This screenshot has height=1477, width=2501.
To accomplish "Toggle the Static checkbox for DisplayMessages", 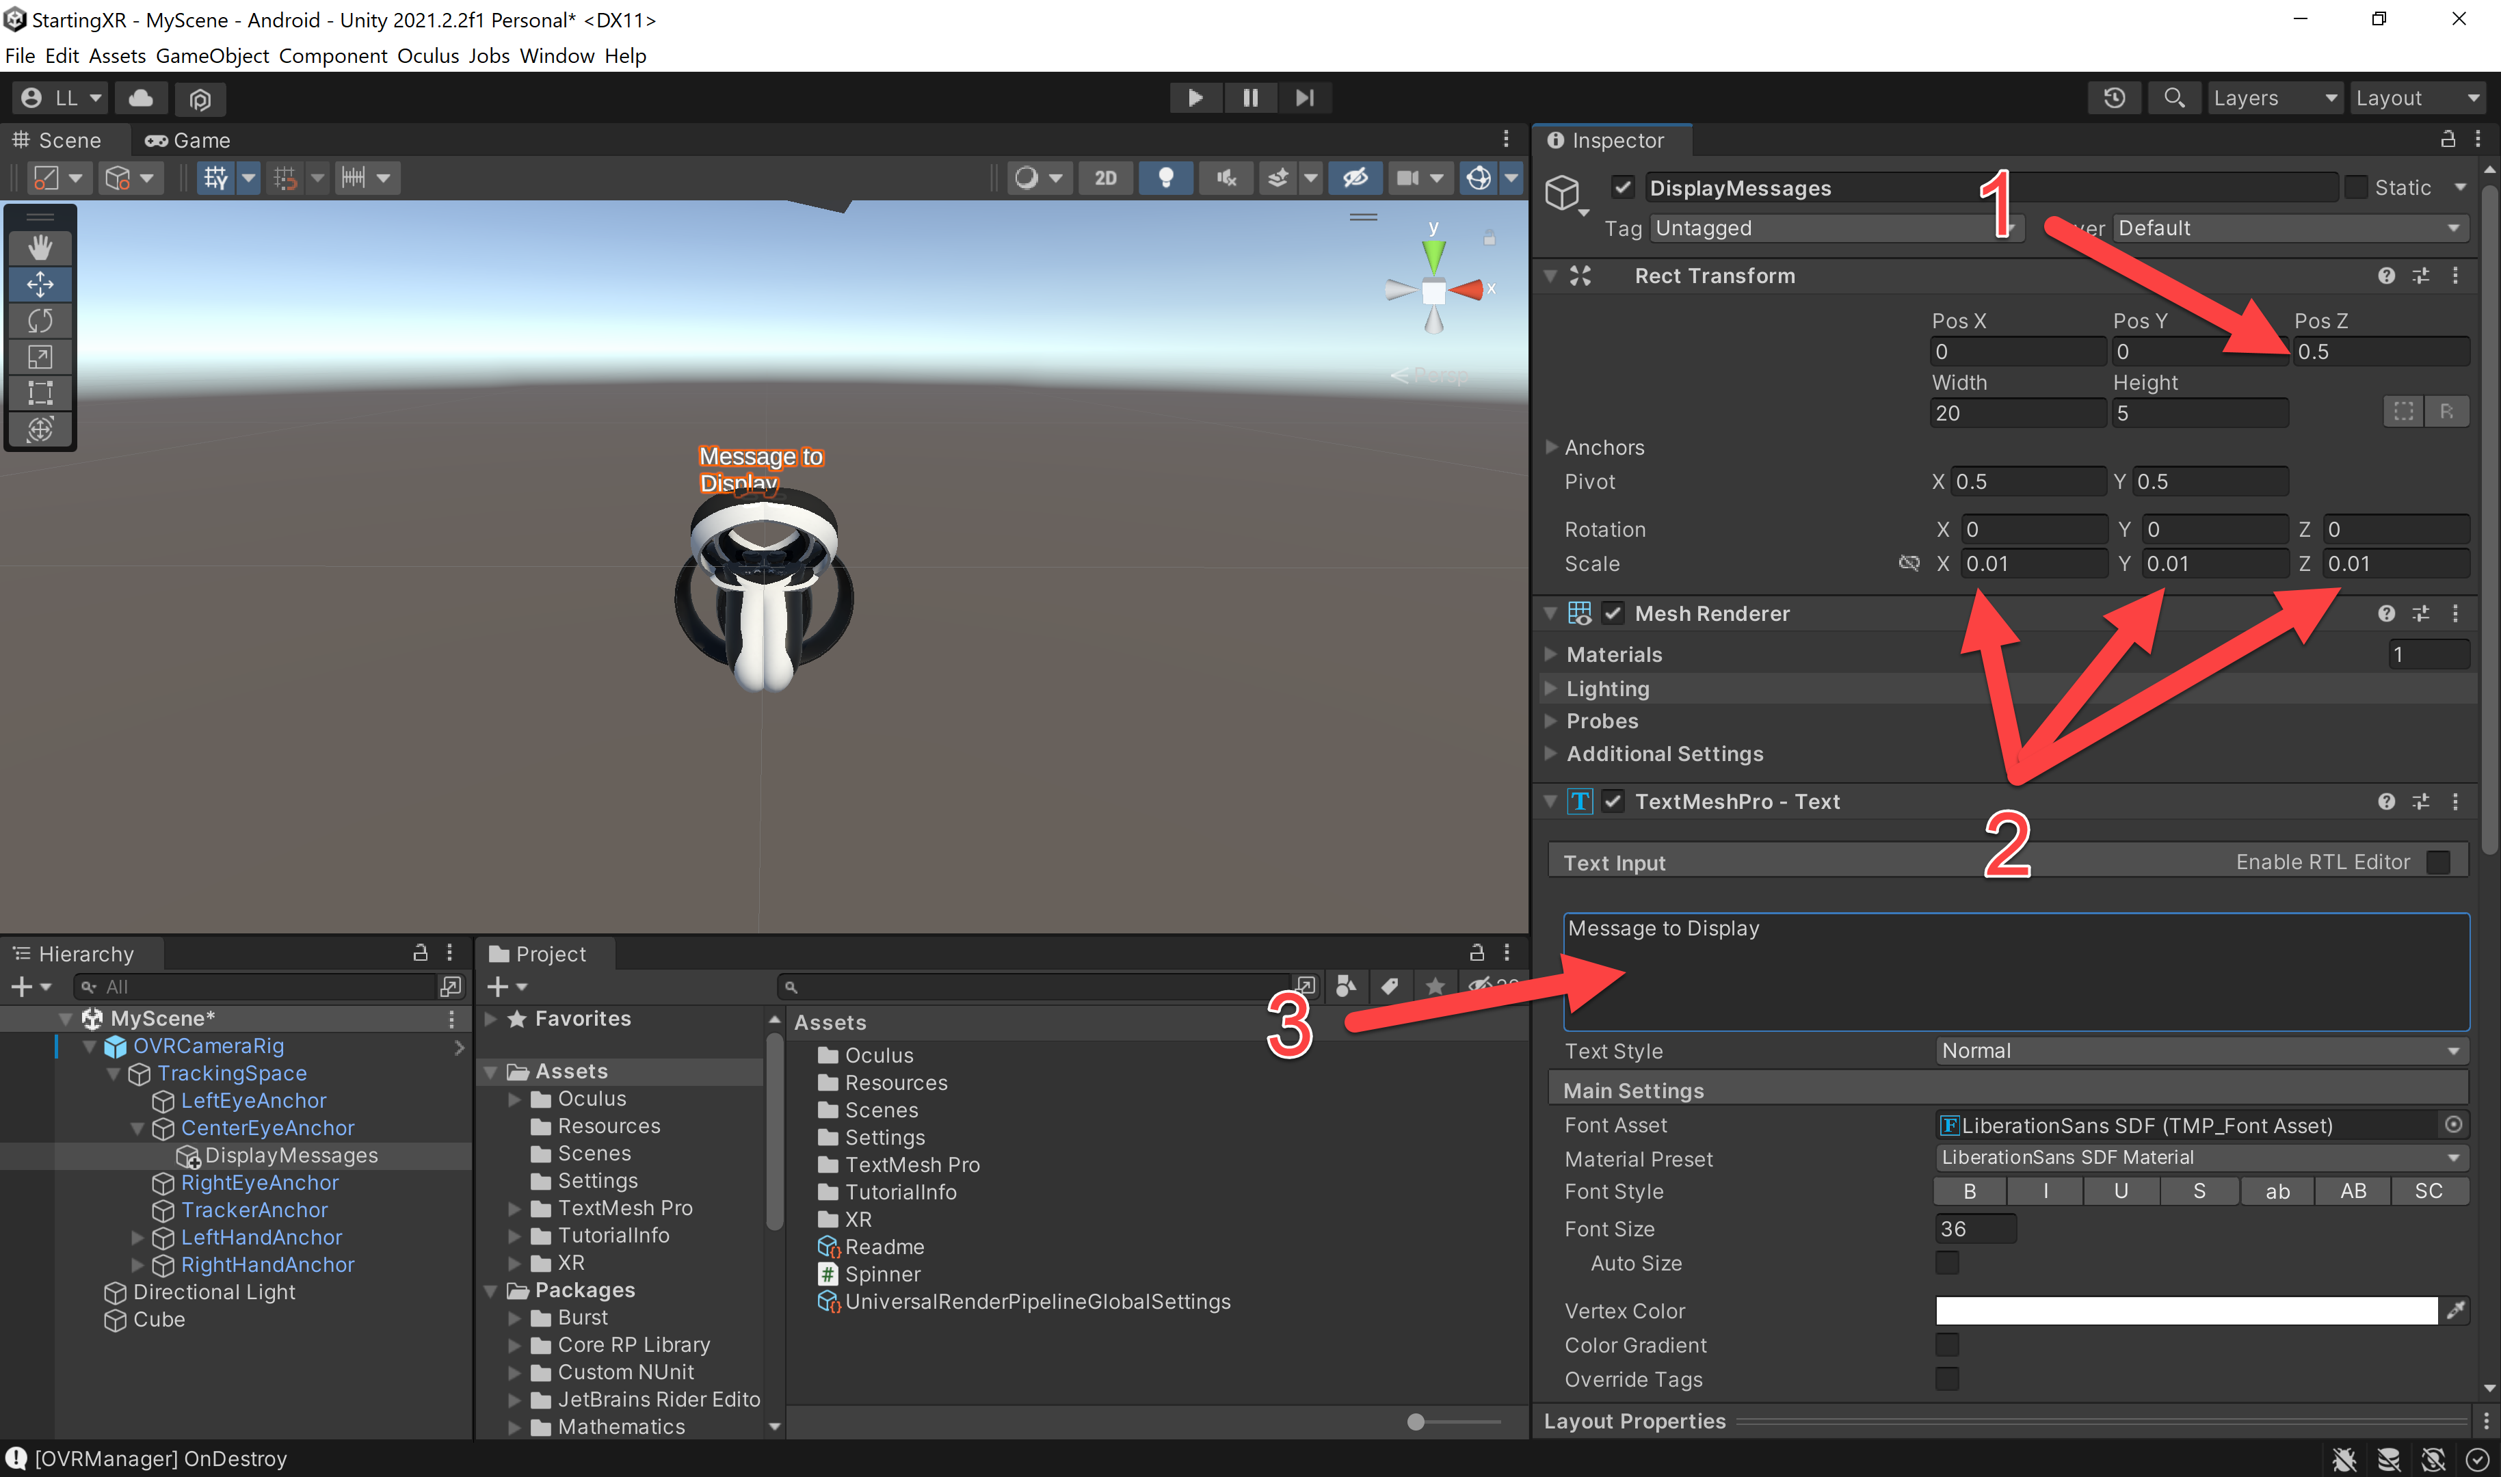I will tap(2357, 186).
